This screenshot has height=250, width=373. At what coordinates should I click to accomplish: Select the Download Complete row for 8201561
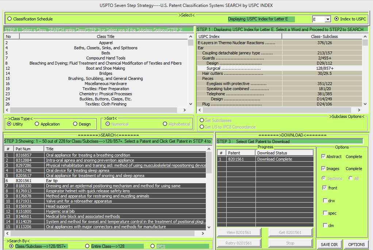[x=265, y=159]
